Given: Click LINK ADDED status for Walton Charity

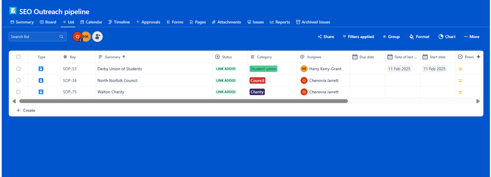Looking at the screenshot, I should (226, 92).
